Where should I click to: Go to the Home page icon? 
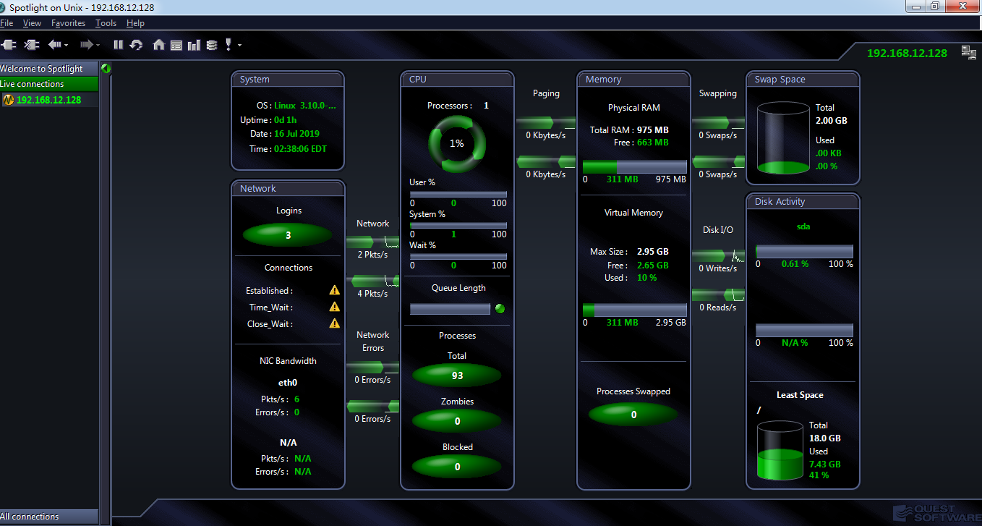[x=158, y=45]
